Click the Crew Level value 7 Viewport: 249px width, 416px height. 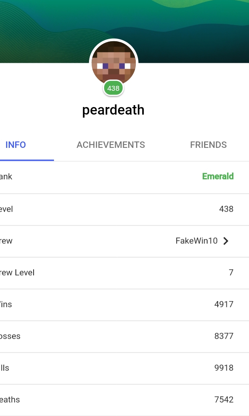click(231, 272)
